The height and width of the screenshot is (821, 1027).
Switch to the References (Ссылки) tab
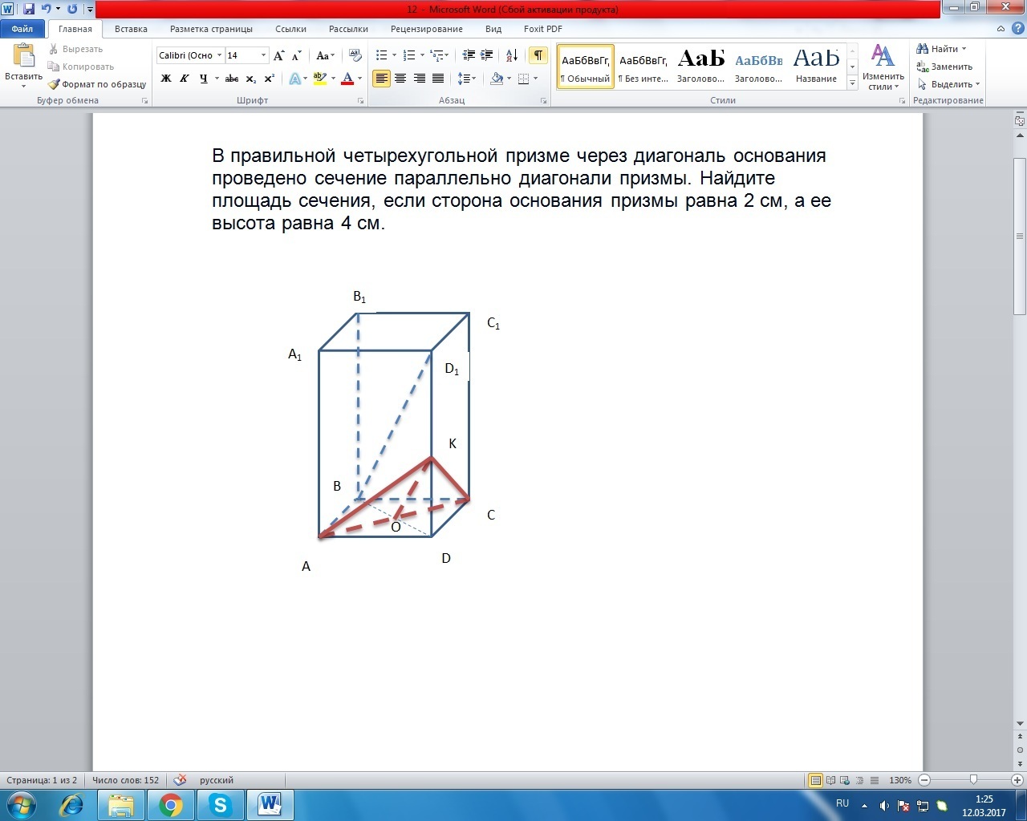click(290, 29)
